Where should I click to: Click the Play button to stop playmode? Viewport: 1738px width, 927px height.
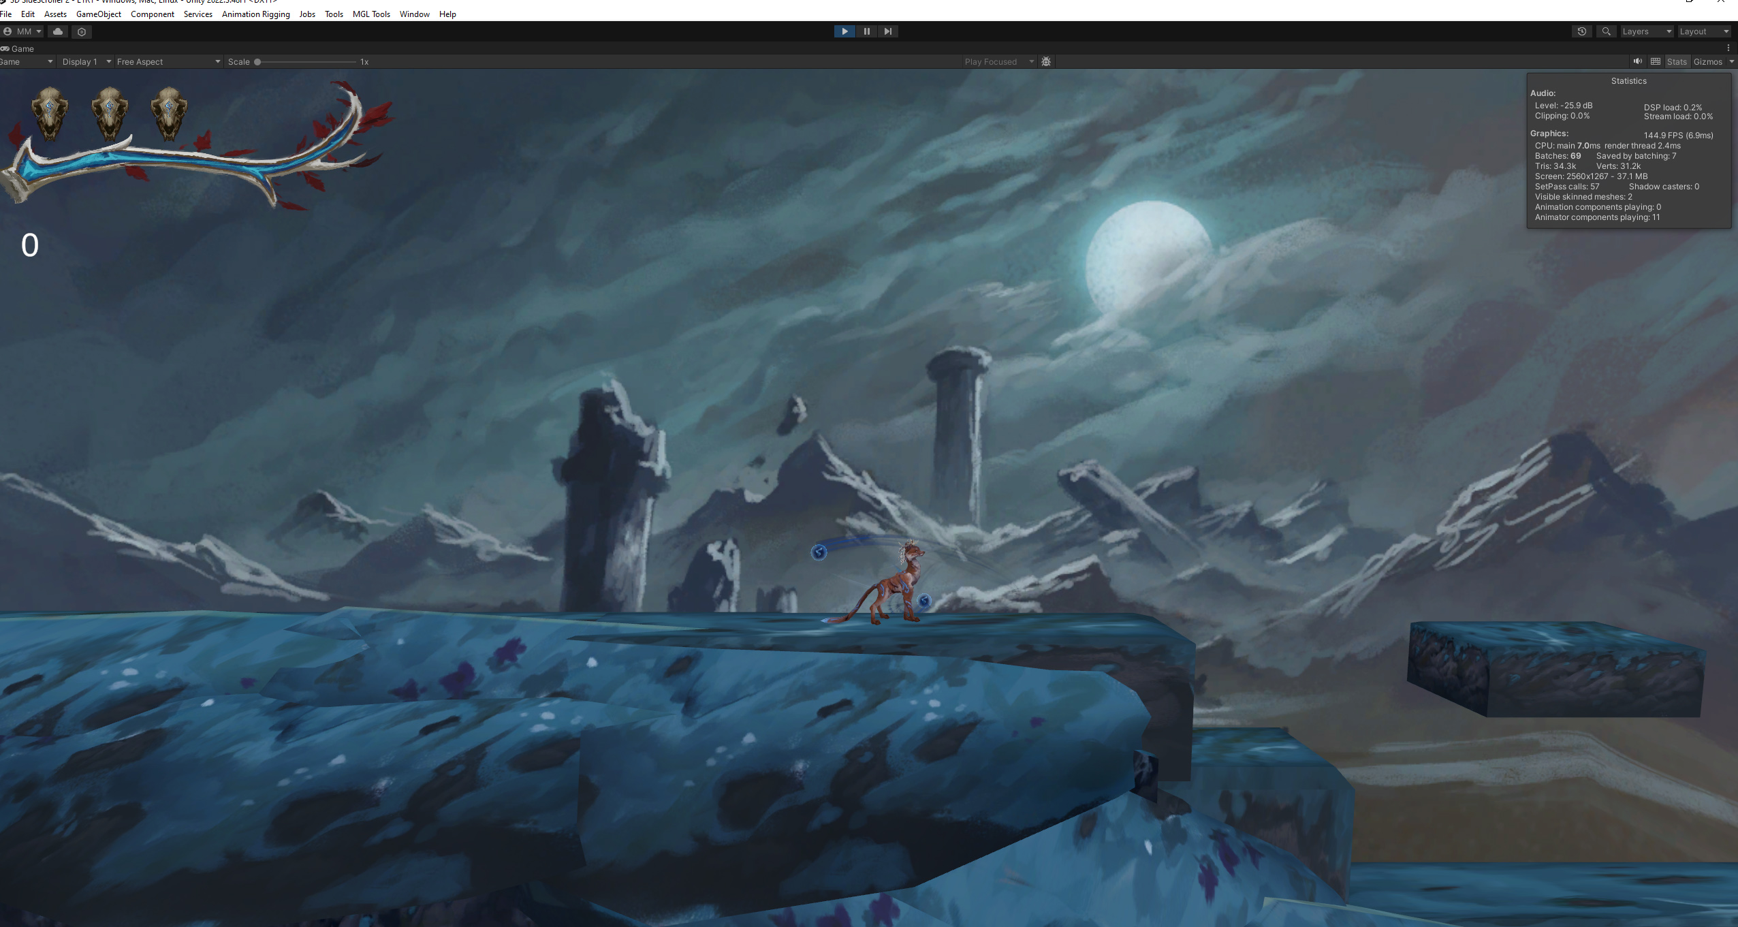coord(844,31)
